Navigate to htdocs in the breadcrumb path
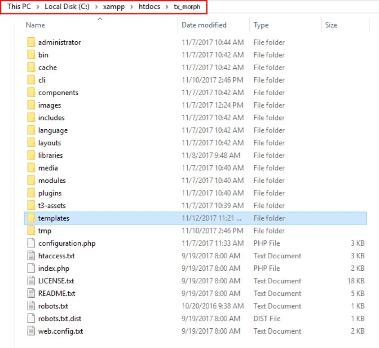This screenshot has height=348, width=379. [150, 7]
